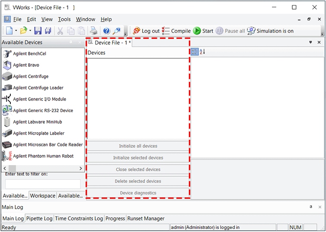The width and height of the screenshot is (326, 232).
Task: Open the Tools menu
Action: (x=64, y=19)
